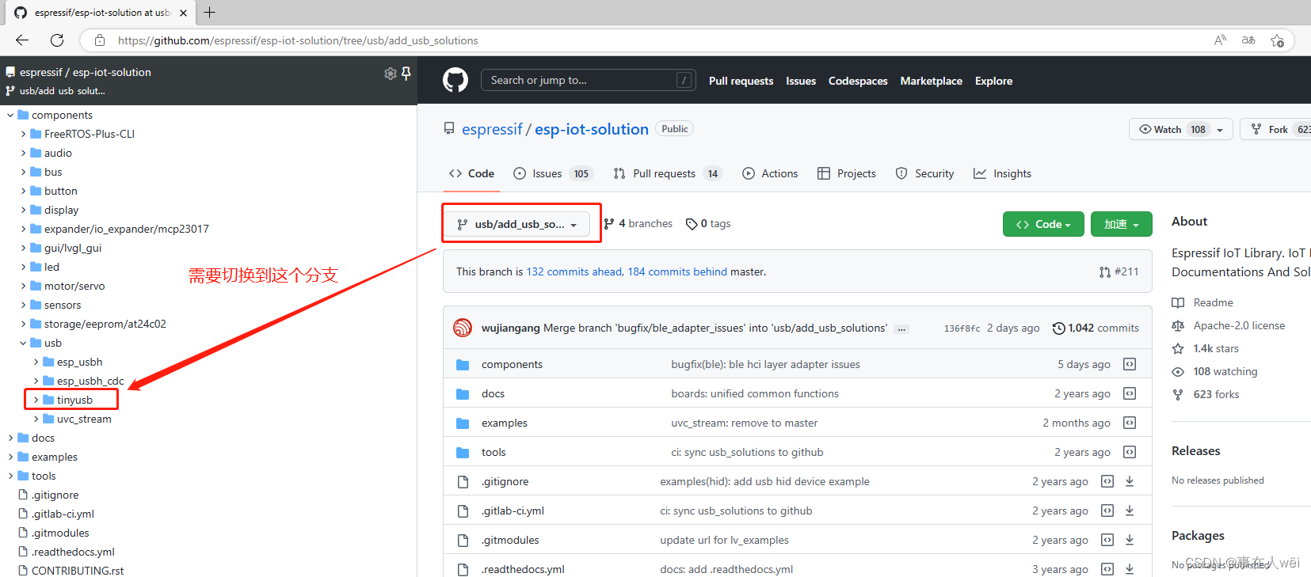Click the browser address bar URL

pos(298,40)
